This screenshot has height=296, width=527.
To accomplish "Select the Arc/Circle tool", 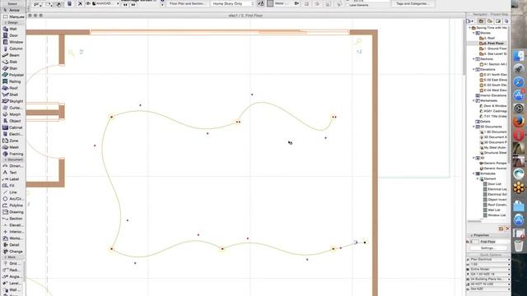I will coord(13,199).
